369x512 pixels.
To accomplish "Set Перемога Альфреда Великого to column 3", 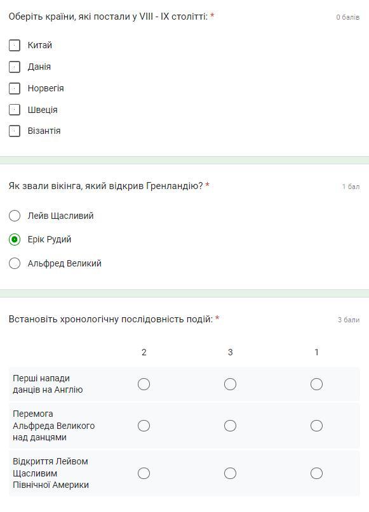I will tap(230, 426).
